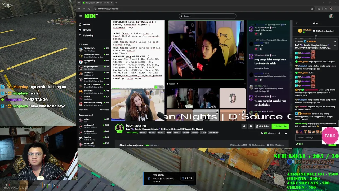Open the Home page in the sidebar
The height and width of the screenshot is (191, 339).
(x=86, y=25)
